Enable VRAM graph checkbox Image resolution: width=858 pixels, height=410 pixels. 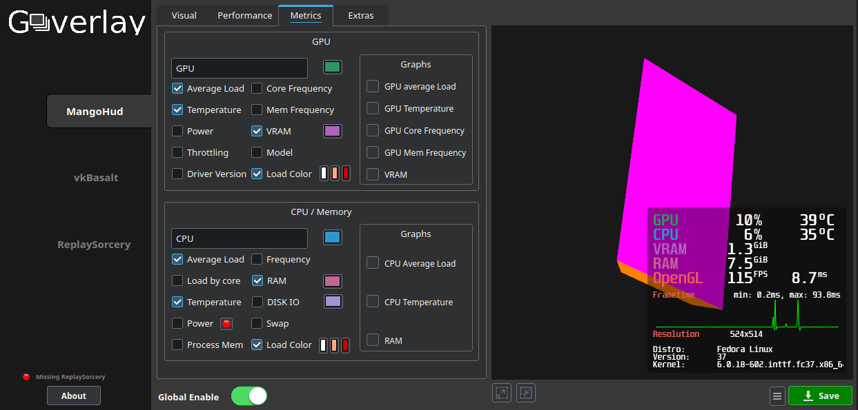click(x=373, y=174)
